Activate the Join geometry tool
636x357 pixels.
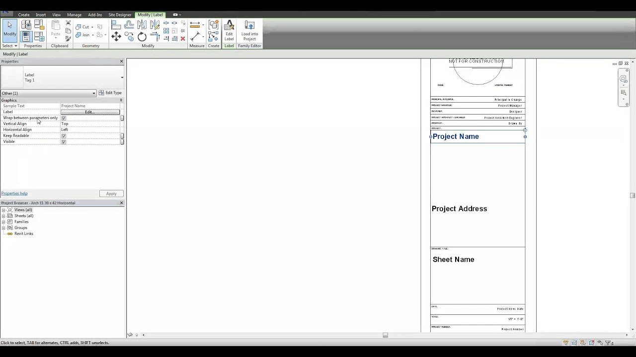tap(85, 35)
